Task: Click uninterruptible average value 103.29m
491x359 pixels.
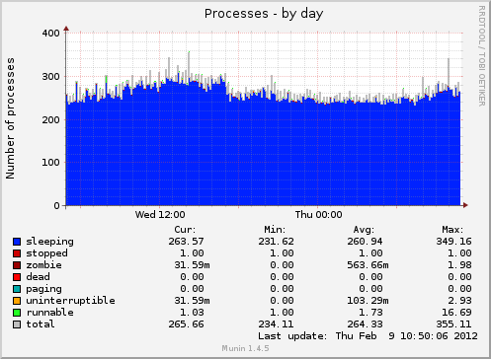Action: pyautogui.click(x=368, y=301)
